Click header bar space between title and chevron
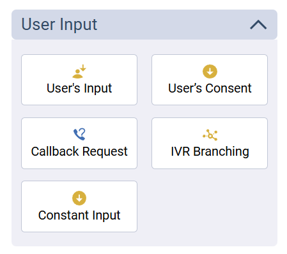 pyautogui.click(x=173, y=25)
